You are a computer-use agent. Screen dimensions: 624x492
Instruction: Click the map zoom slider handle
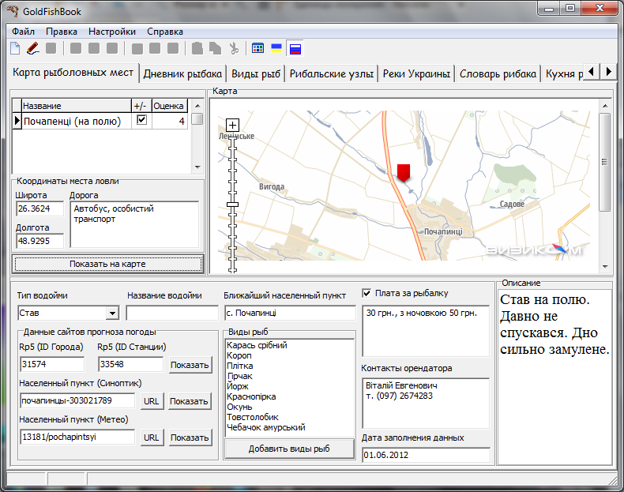coord(232,205)
